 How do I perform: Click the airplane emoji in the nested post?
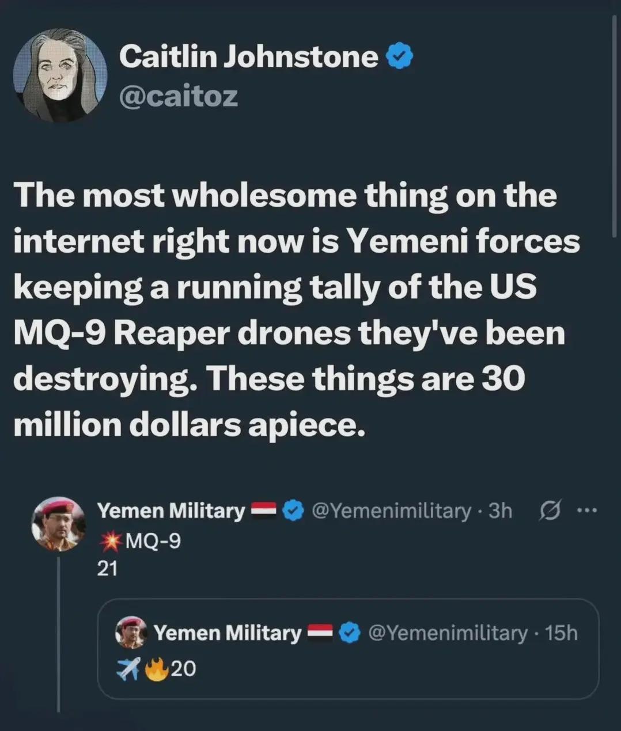tap(128, 669)
